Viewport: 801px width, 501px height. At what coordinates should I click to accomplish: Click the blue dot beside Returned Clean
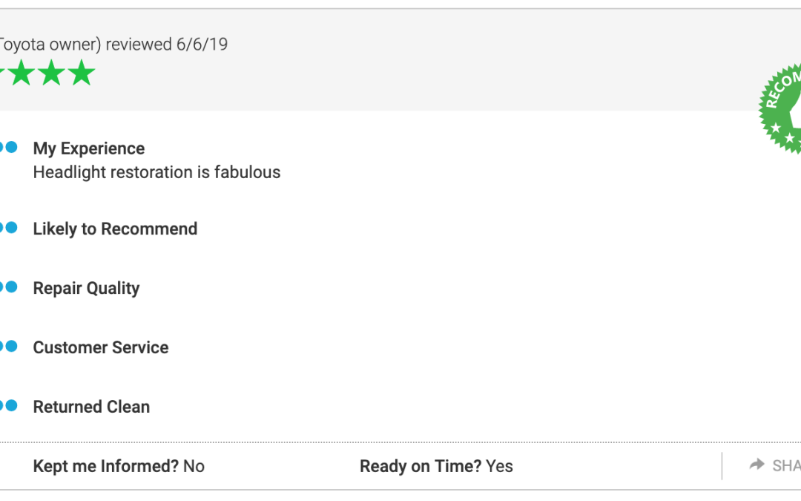click(11, 405)
